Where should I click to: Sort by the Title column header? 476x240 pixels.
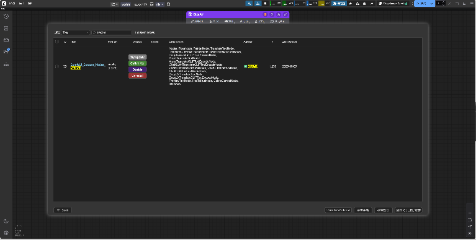click(x=73, y=42)
